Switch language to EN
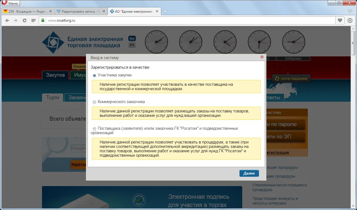Image resolution: width=357 pixels, height=210 pixels. coord(132,45)
